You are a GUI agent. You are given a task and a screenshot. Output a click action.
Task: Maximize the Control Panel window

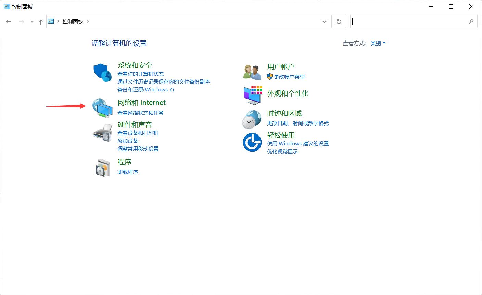click(x=451, y=7)
